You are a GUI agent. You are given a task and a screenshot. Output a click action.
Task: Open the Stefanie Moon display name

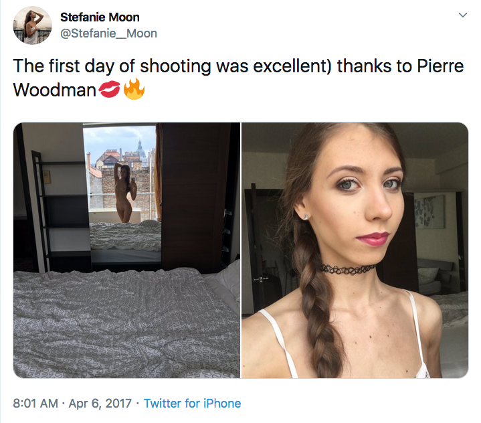point(100,17)
